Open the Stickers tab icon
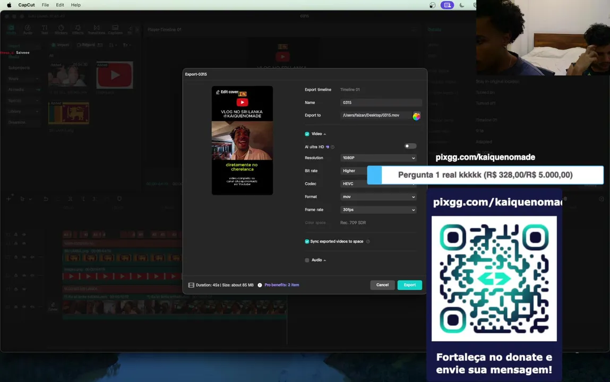The width and height of the screenshot is (610, 382). (x=61, y=30)
